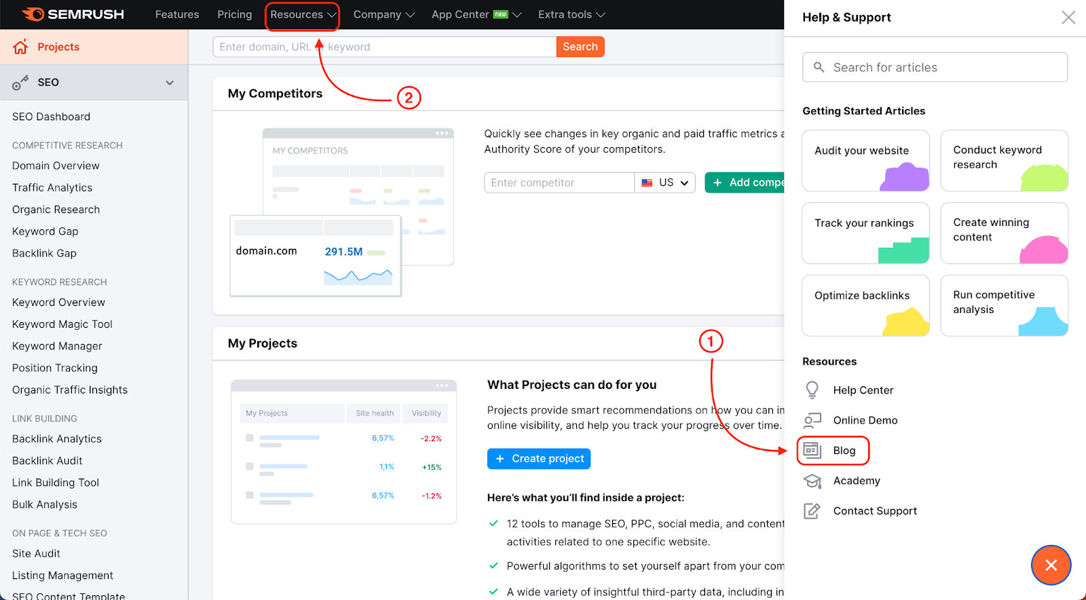Open Link Building Tool
Screen dimensions: 1086x600
point(56,483)
